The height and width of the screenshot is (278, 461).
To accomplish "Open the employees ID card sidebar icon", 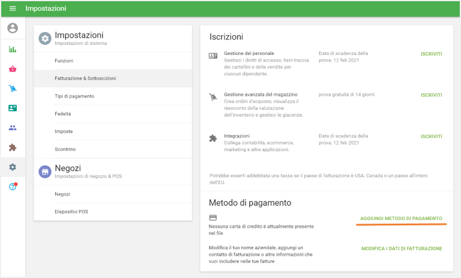I will (13, 108).
